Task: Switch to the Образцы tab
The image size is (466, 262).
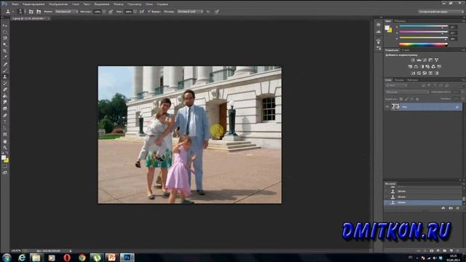Action: tap(400, 21)
